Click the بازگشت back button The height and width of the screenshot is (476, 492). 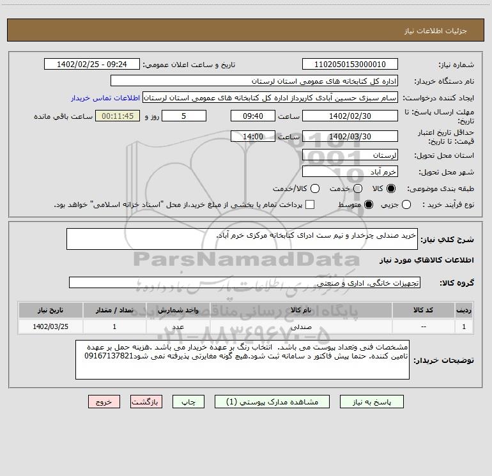[146, 402]
